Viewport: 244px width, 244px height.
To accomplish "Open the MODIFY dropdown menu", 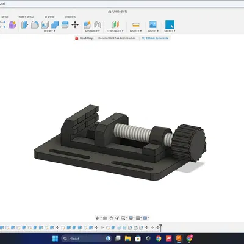I will [49, 31].
